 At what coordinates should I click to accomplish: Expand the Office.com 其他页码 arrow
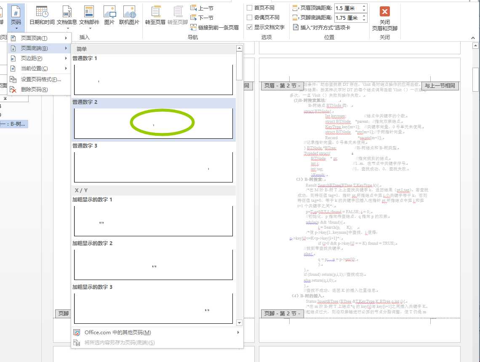click(x=238, y=332)
